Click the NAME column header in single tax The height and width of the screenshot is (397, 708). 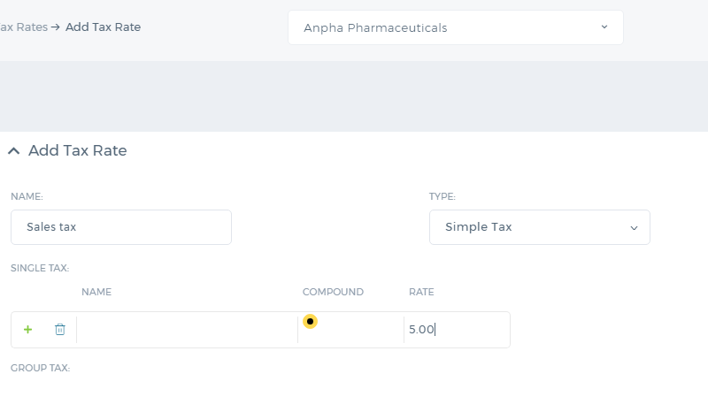point(96,292)
